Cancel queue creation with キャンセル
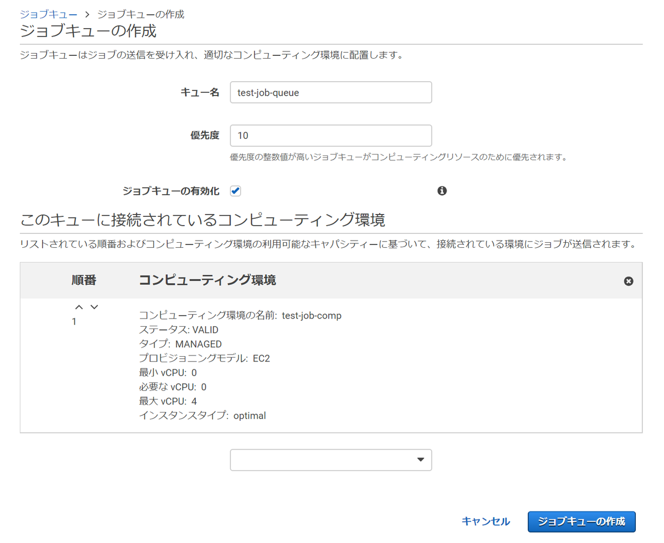Image resolution: width=664 pixels, height=543 pixels. (x=485, y=521)
